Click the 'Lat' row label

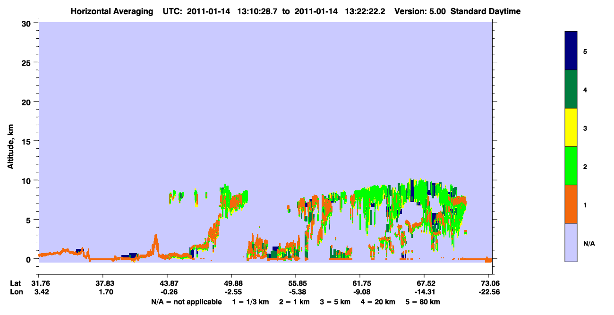coord(16,283)
